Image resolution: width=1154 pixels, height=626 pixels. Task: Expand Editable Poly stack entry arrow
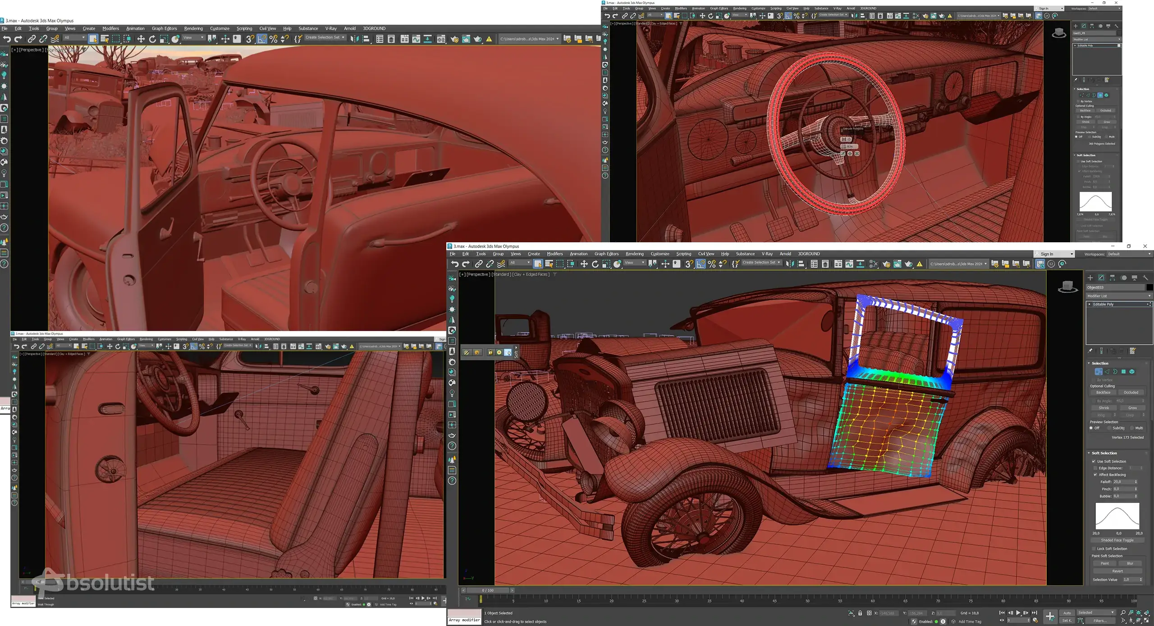(x=1090, y=304)
